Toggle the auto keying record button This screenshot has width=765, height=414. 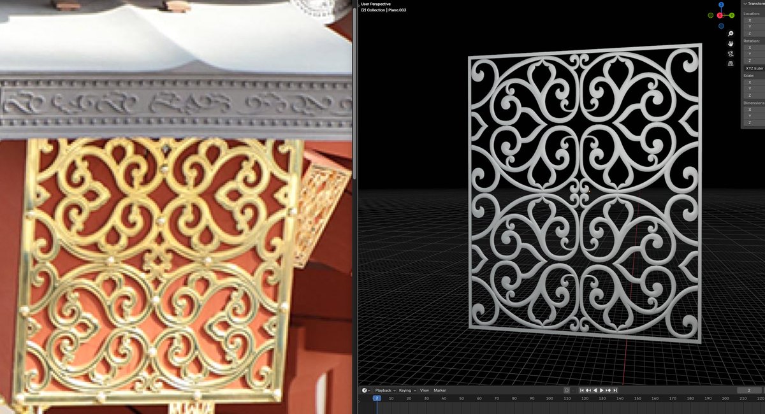567,390
